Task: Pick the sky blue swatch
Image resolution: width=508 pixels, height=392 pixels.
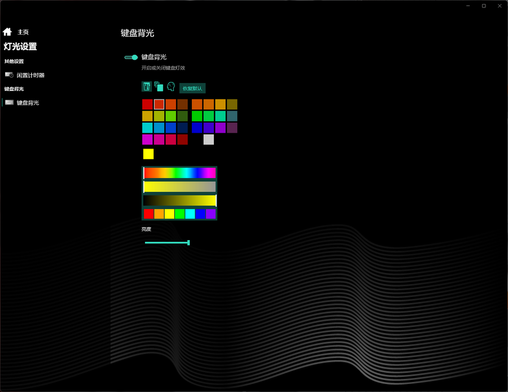Action: tap(159, 128)
